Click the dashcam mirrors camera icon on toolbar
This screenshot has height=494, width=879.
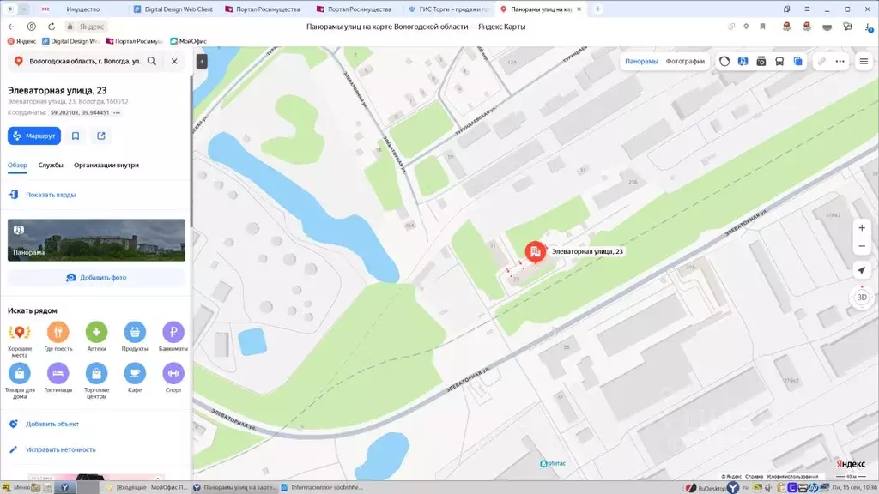(761, 61)
